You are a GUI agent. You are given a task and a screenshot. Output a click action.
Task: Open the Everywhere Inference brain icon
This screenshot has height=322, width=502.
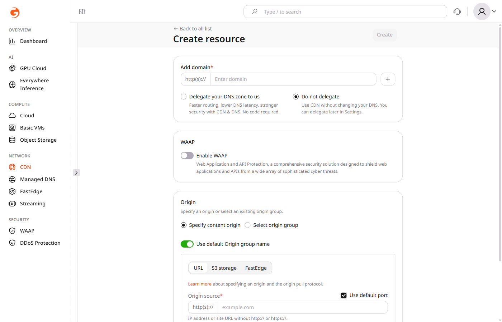12,84
